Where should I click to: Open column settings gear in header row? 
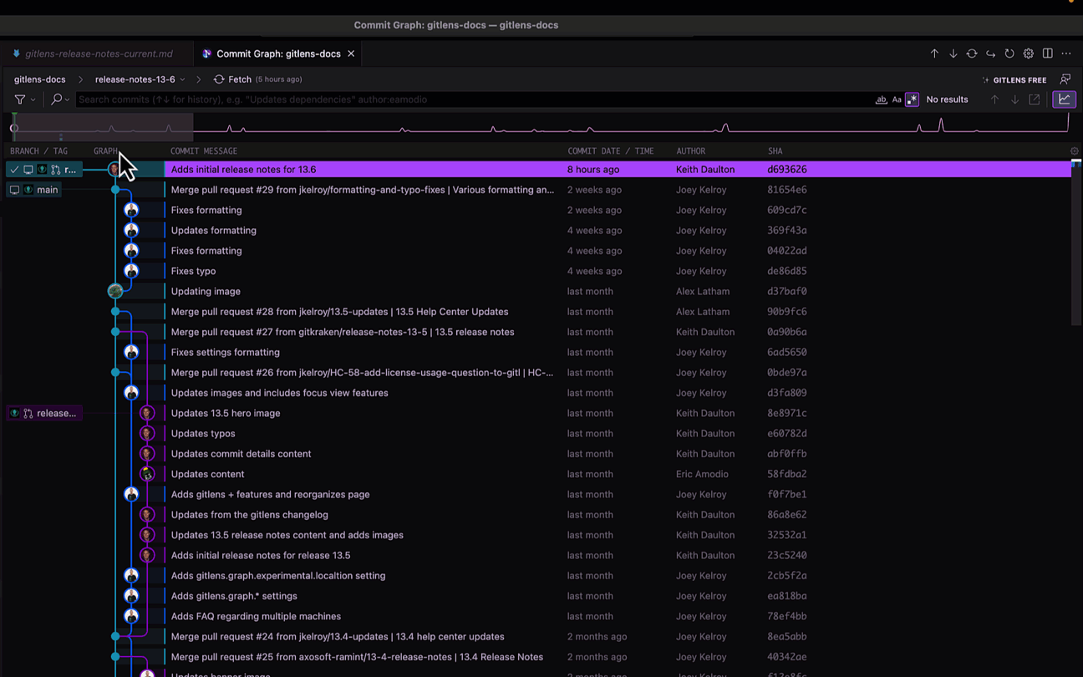tap(1075, 151)
